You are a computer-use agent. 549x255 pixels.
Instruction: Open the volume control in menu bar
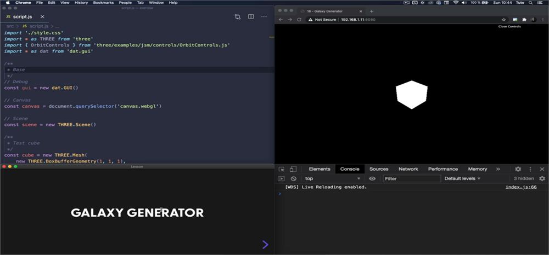pyautogui.click(x=464, y=2)
